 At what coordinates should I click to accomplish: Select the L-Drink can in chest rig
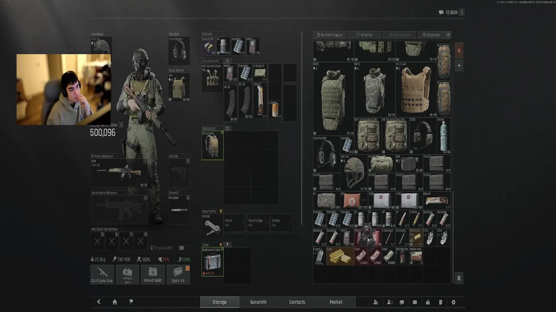click(x=275, y=110)
